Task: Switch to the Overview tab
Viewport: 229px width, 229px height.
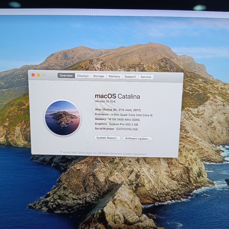Action: (x=66, y=76)
